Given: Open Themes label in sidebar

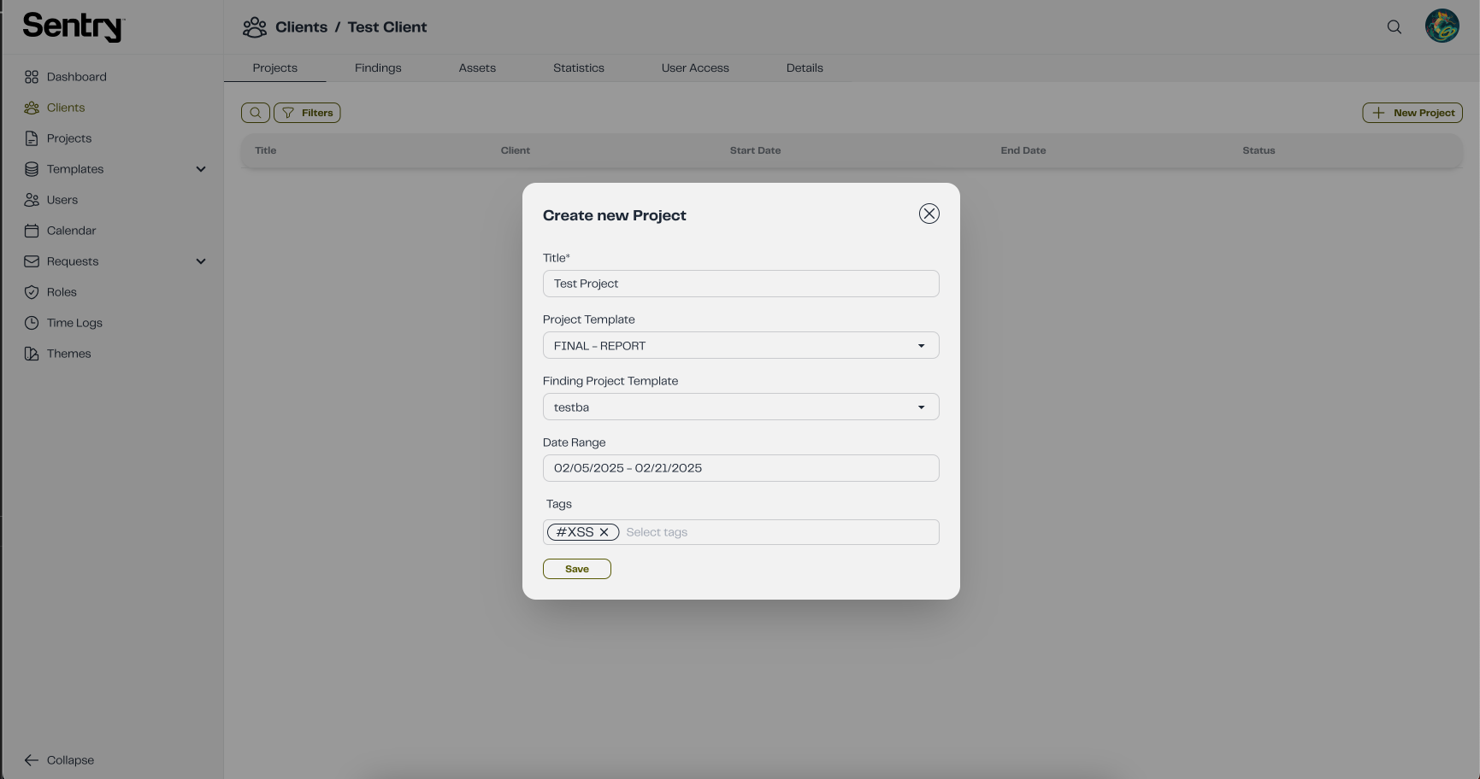Looking at the screenshot, I should pyautogui.click(x=69, y=354).
